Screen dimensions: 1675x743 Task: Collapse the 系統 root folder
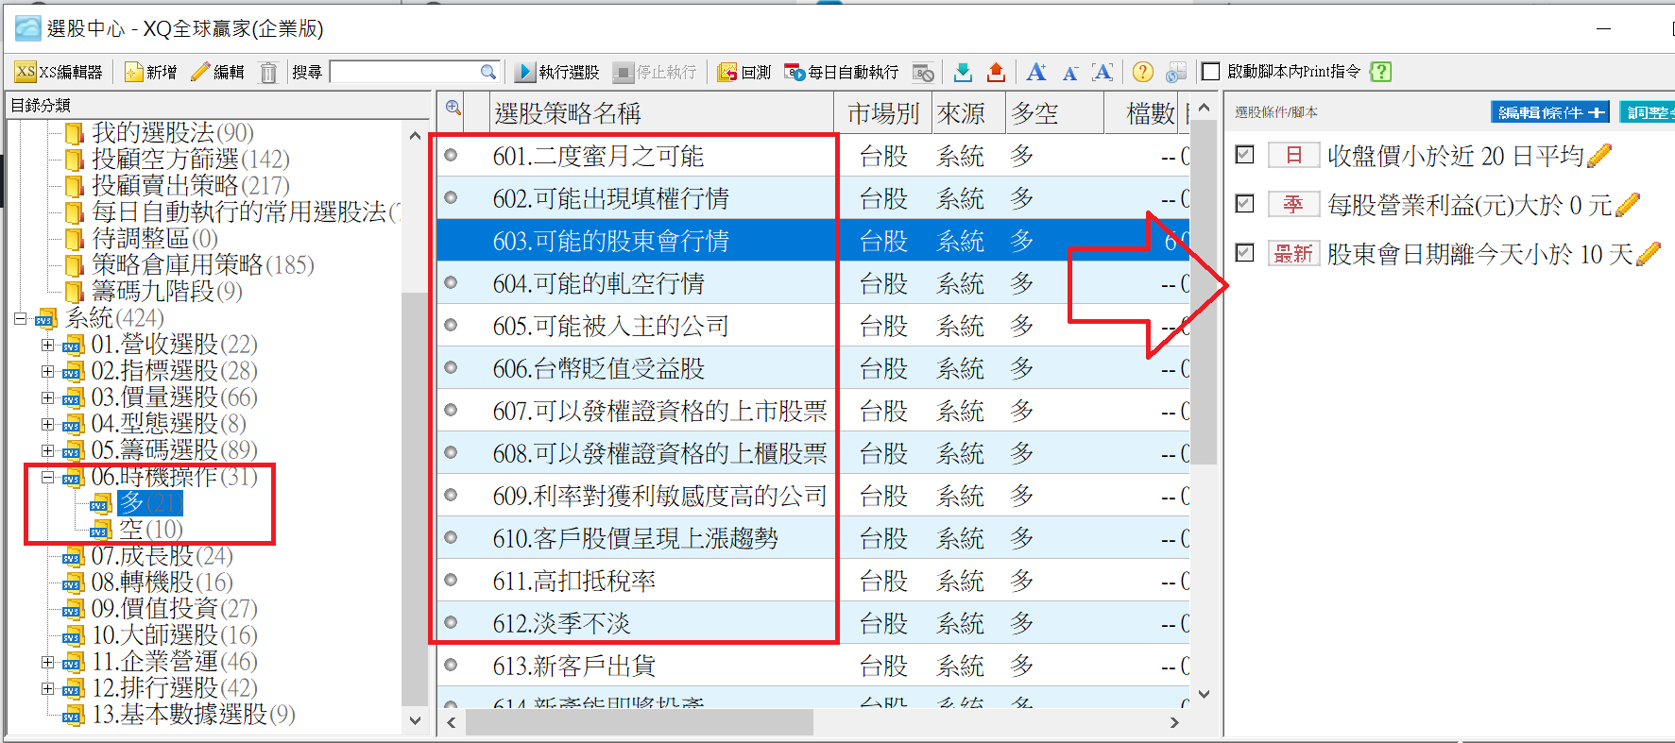coord(21,318)
